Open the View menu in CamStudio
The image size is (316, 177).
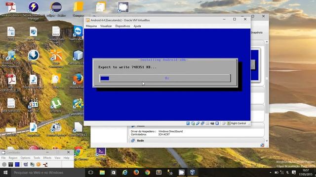tap(57, 158)
